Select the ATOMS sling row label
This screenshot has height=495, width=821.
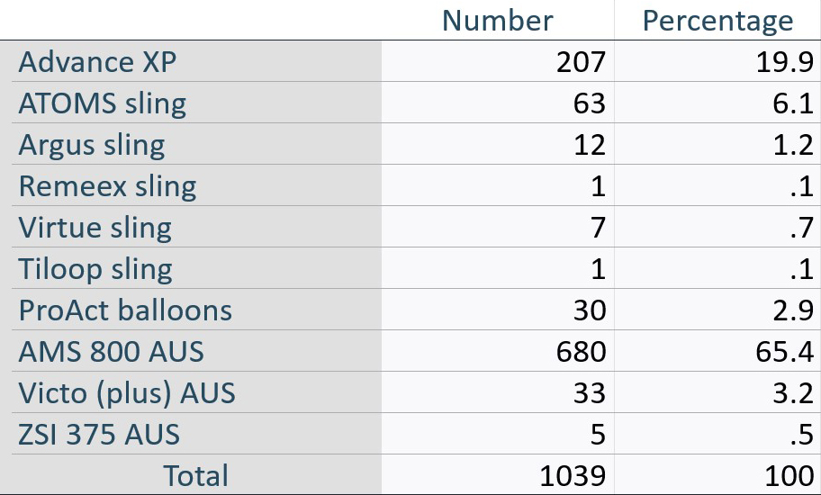click(103, 103)
